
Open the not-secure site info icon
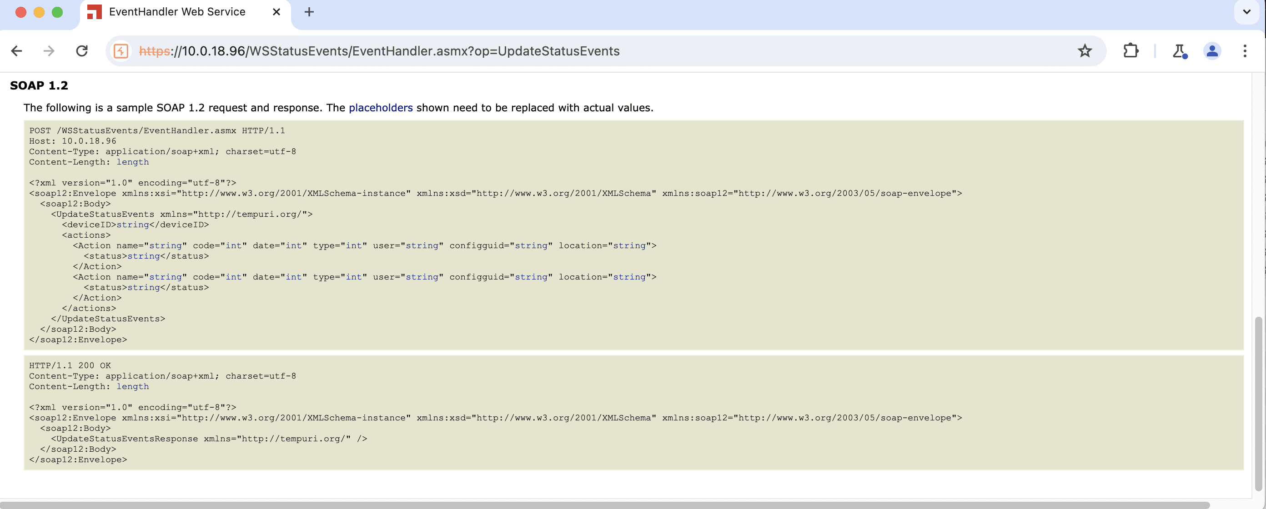tap(121, 51)
